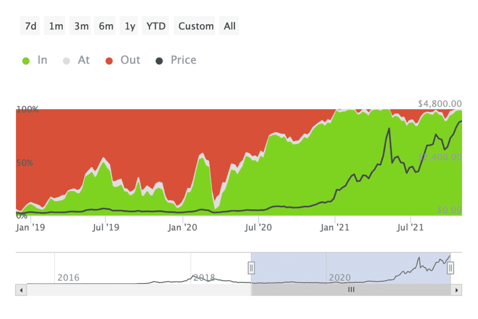Set chart range to 6m
478x319 pixels.
click(x=106, y=26)
